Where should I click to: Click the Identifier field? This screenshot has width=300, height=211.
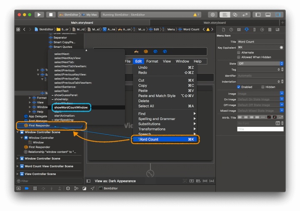click(260, 76)
